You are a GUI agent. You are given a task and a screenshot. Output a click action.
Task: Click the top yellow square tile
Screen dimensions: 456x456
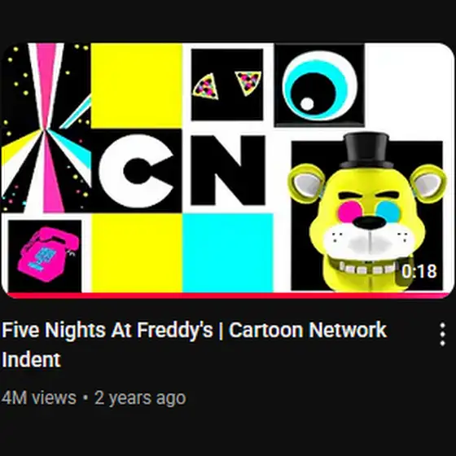[137, 85]
